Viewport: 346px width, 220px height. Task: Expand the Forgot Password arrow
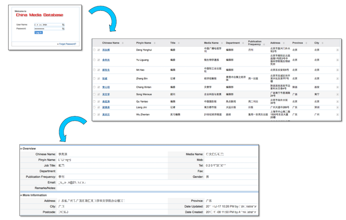point(58,44)
